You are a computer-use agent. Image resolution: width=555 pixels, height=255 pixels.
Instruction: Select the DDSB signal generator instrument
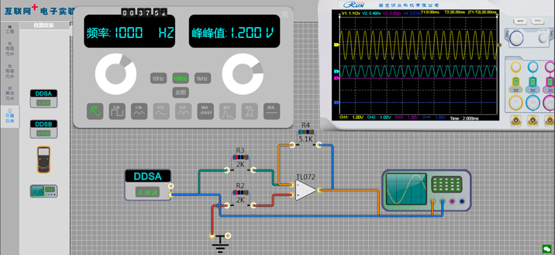(x=44, y=129)
